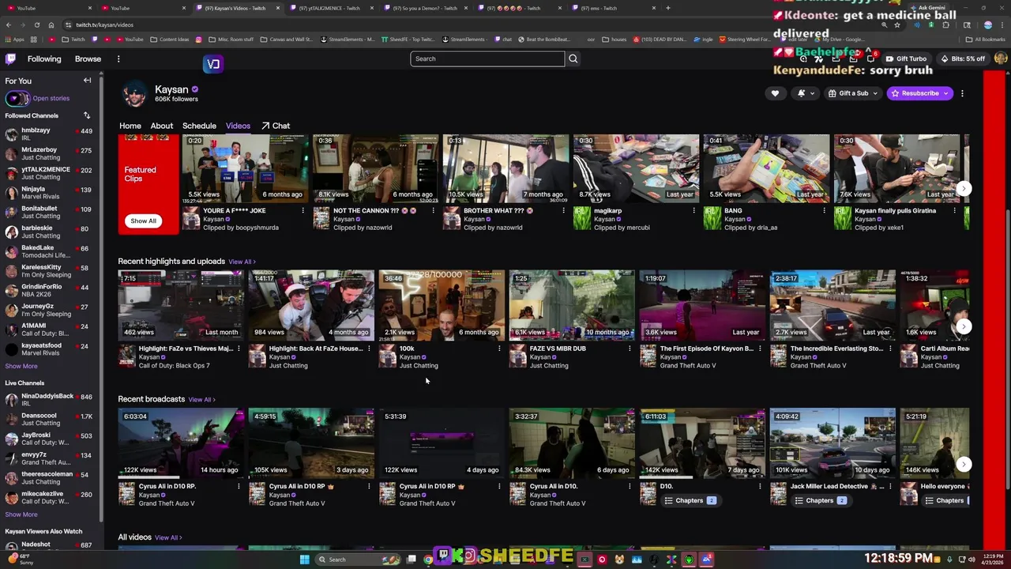Click the heart unfollow icon for Kaysan

coord(775,93)
